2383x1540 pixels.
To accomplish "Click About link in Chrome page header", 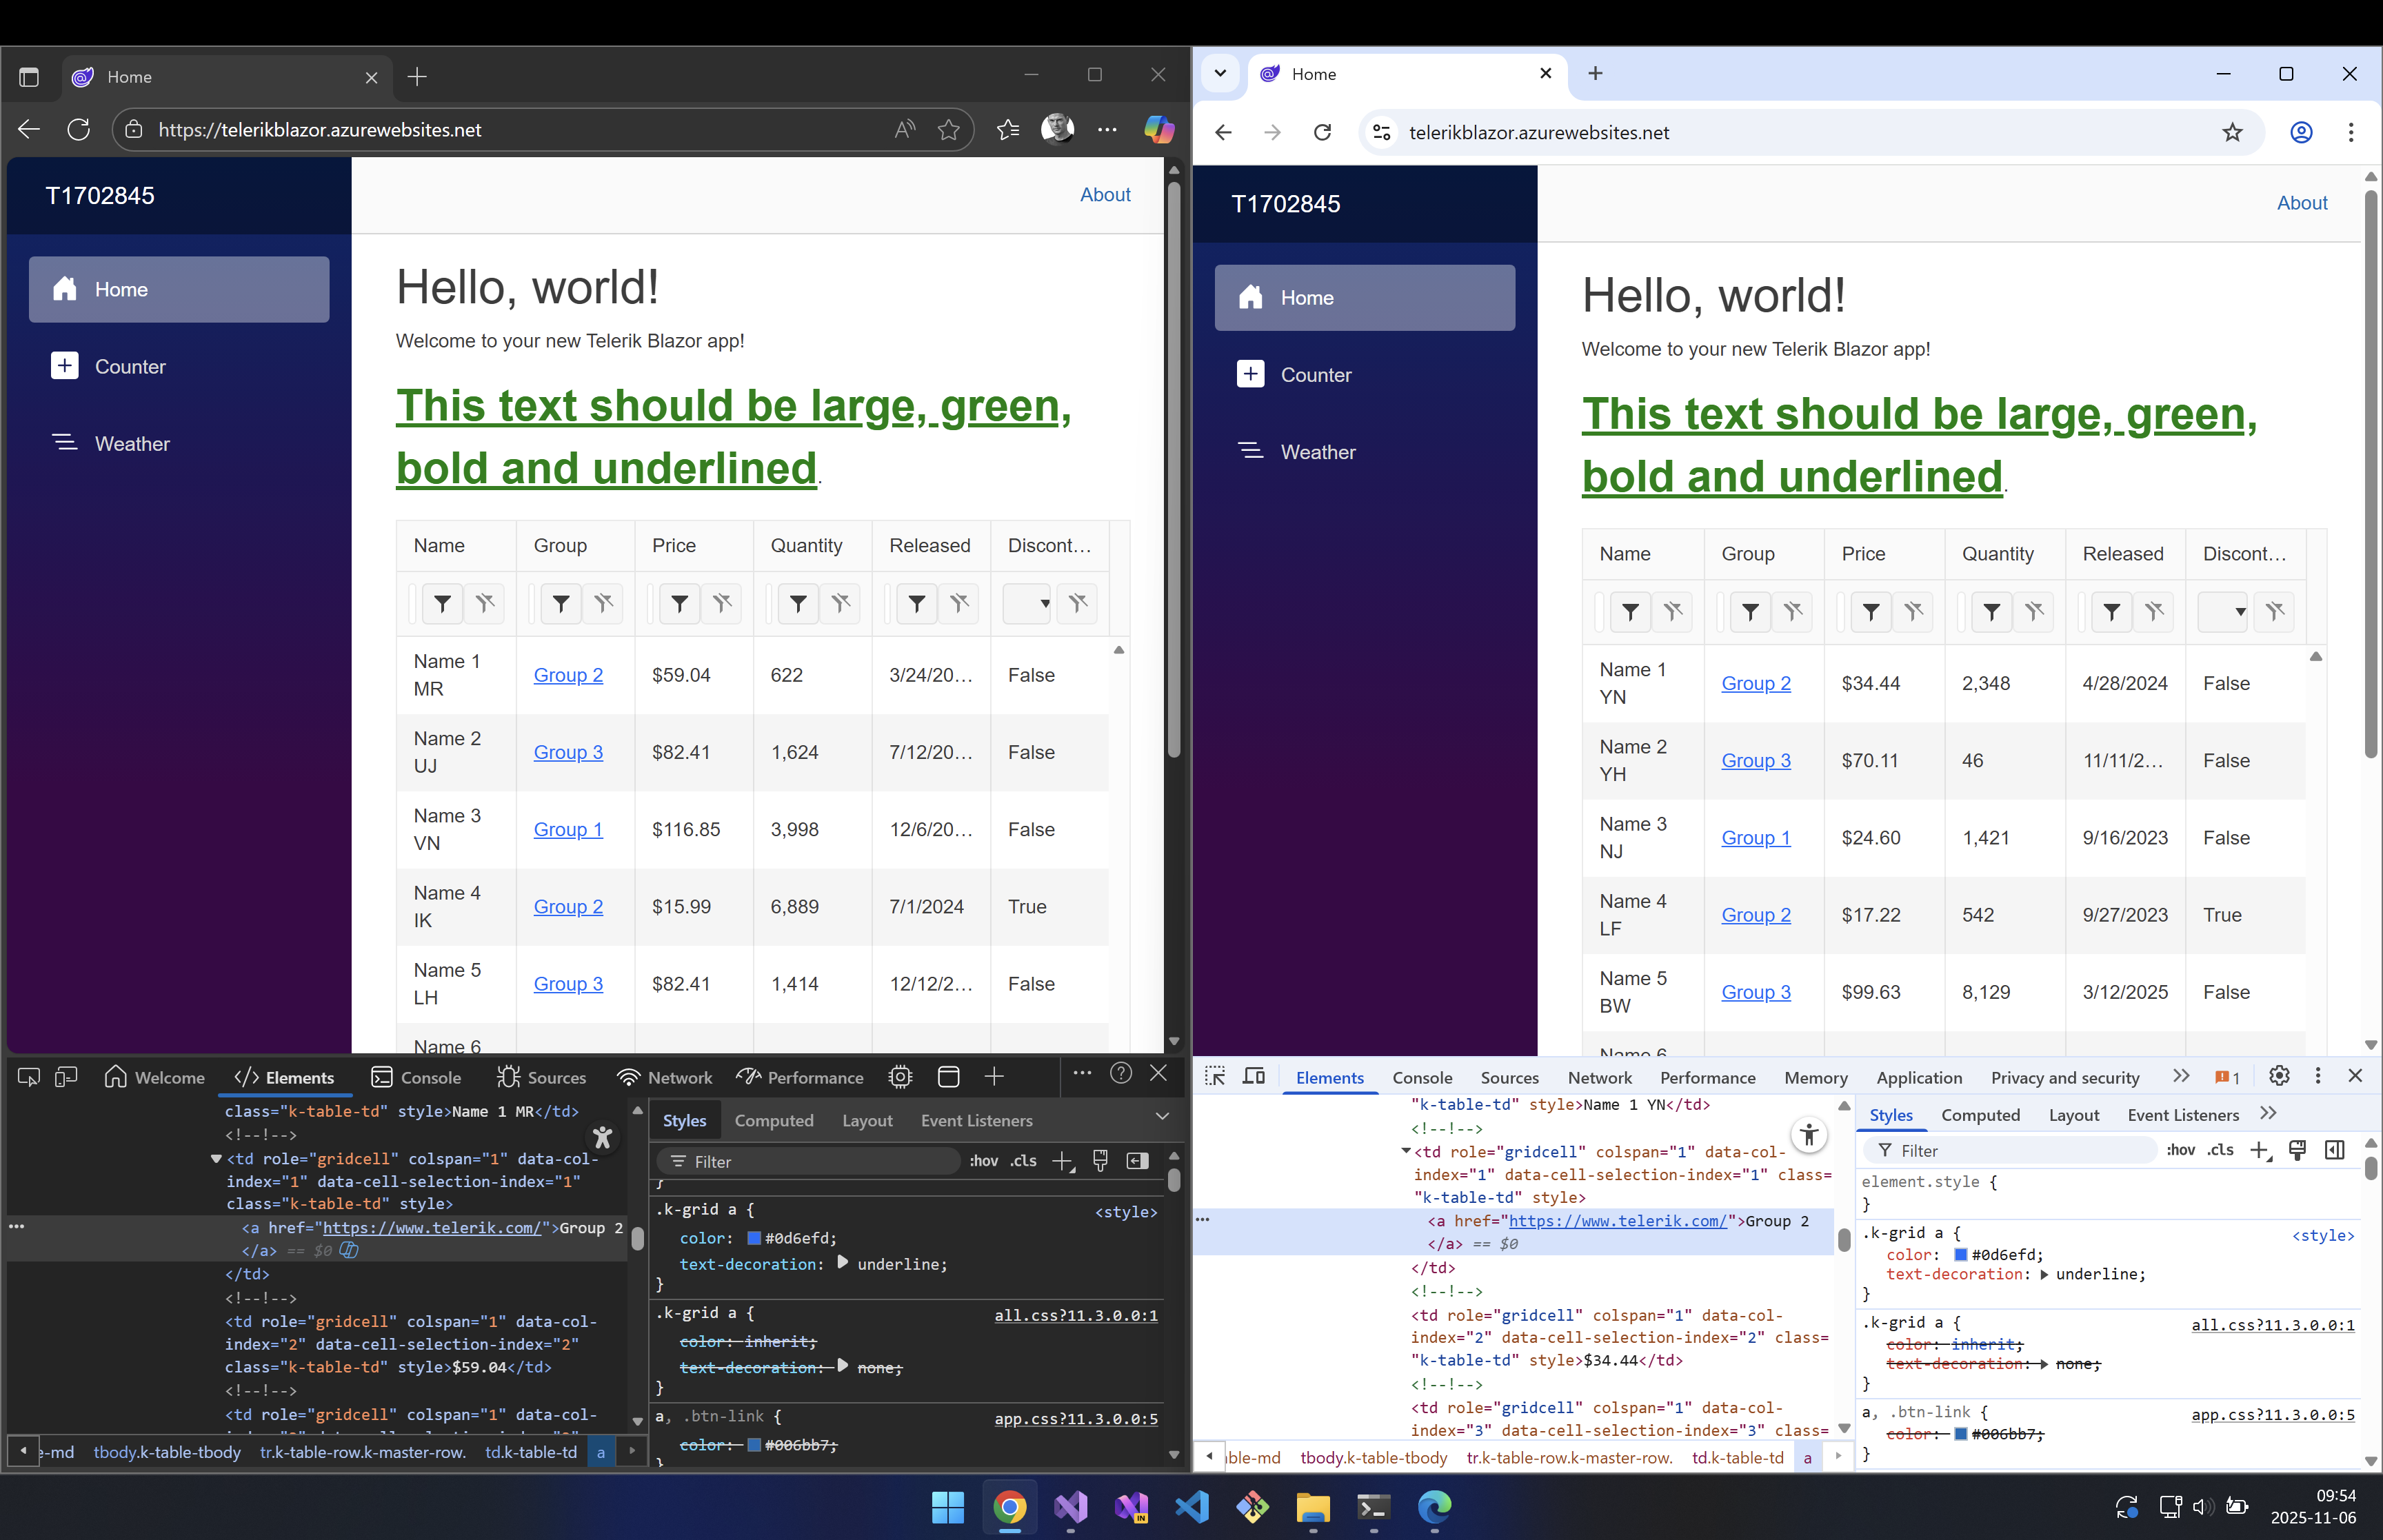I will (2301, 203).
